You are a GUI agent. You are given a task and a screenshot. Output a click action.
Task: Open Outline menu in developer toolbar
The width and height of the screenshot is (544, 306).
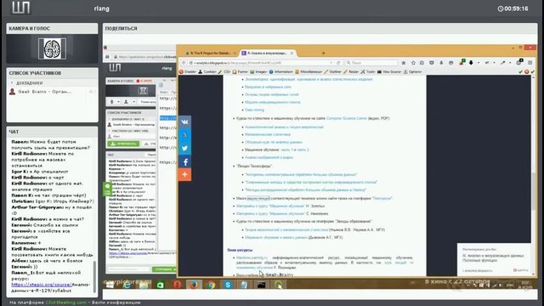[332, 71]
